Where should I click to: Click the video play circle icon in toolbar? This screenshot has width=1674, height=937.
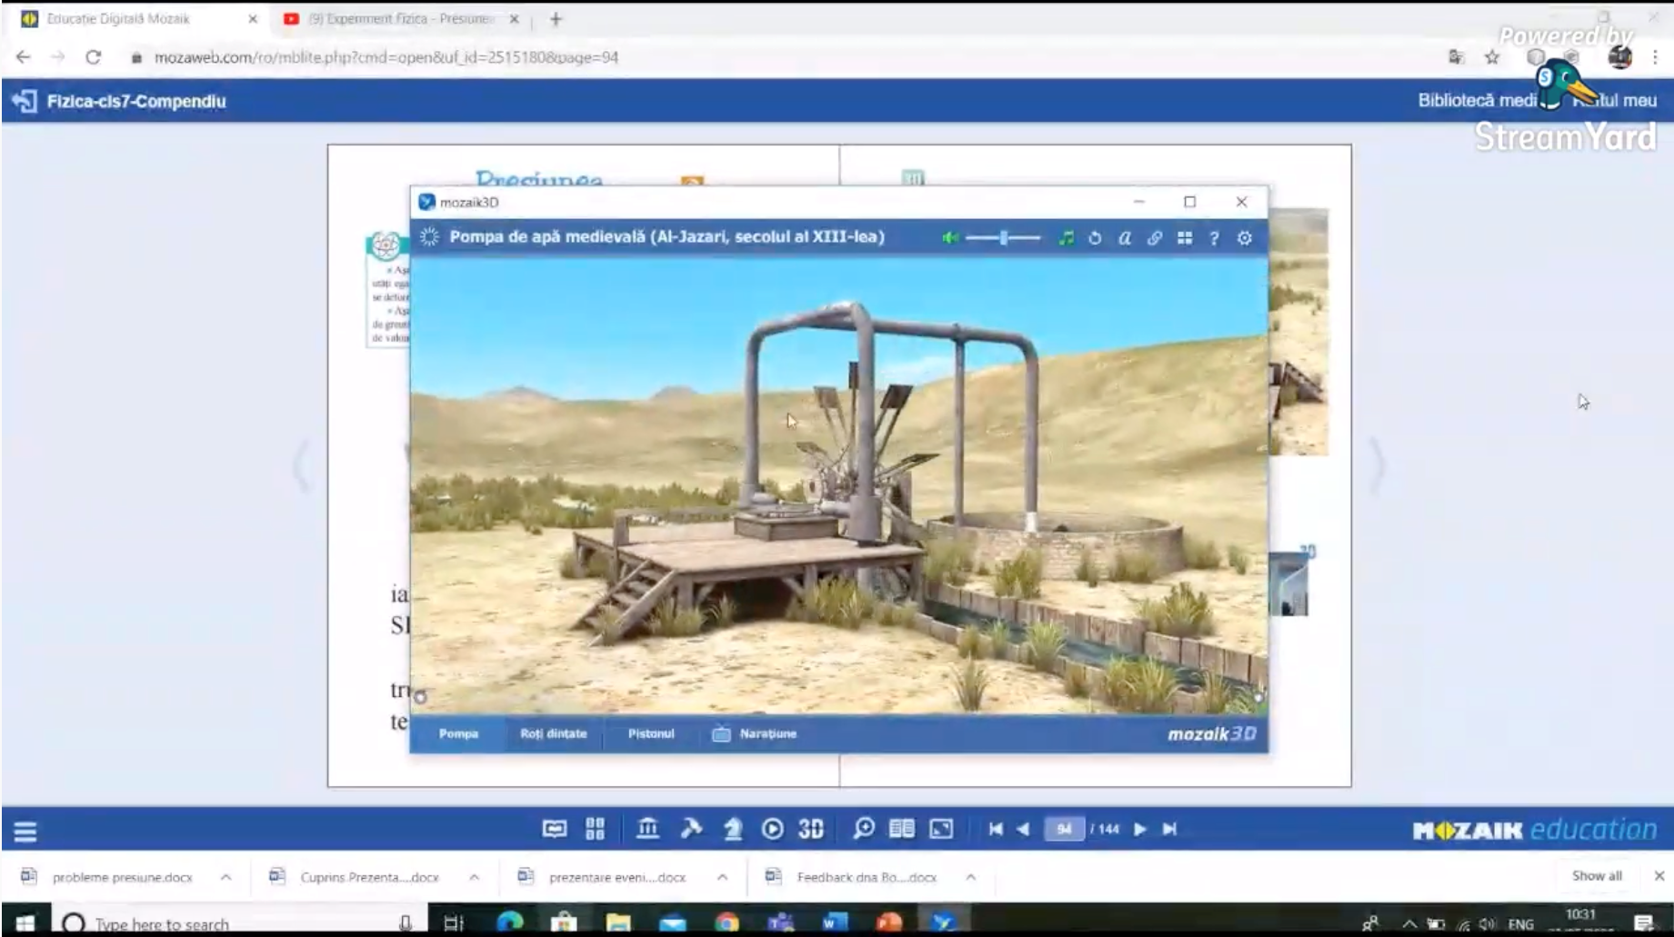click(772, 829)
